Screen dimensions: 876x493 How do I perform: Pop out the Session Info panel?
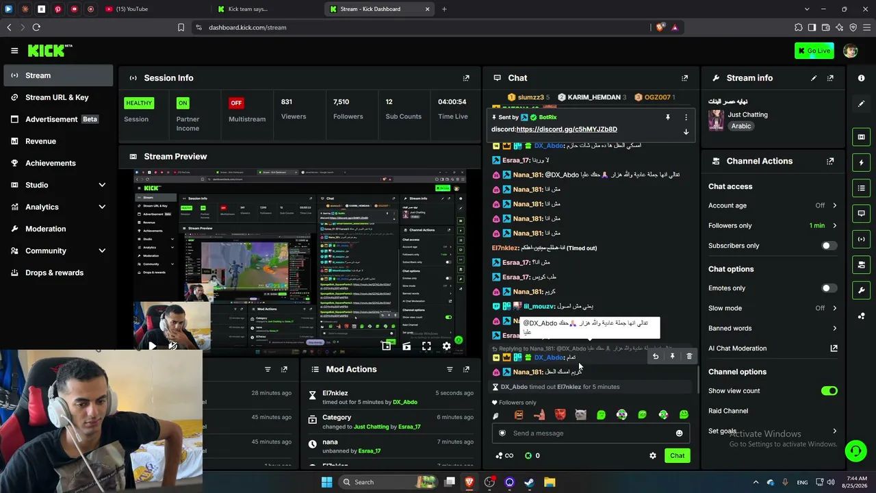point(466,78)
